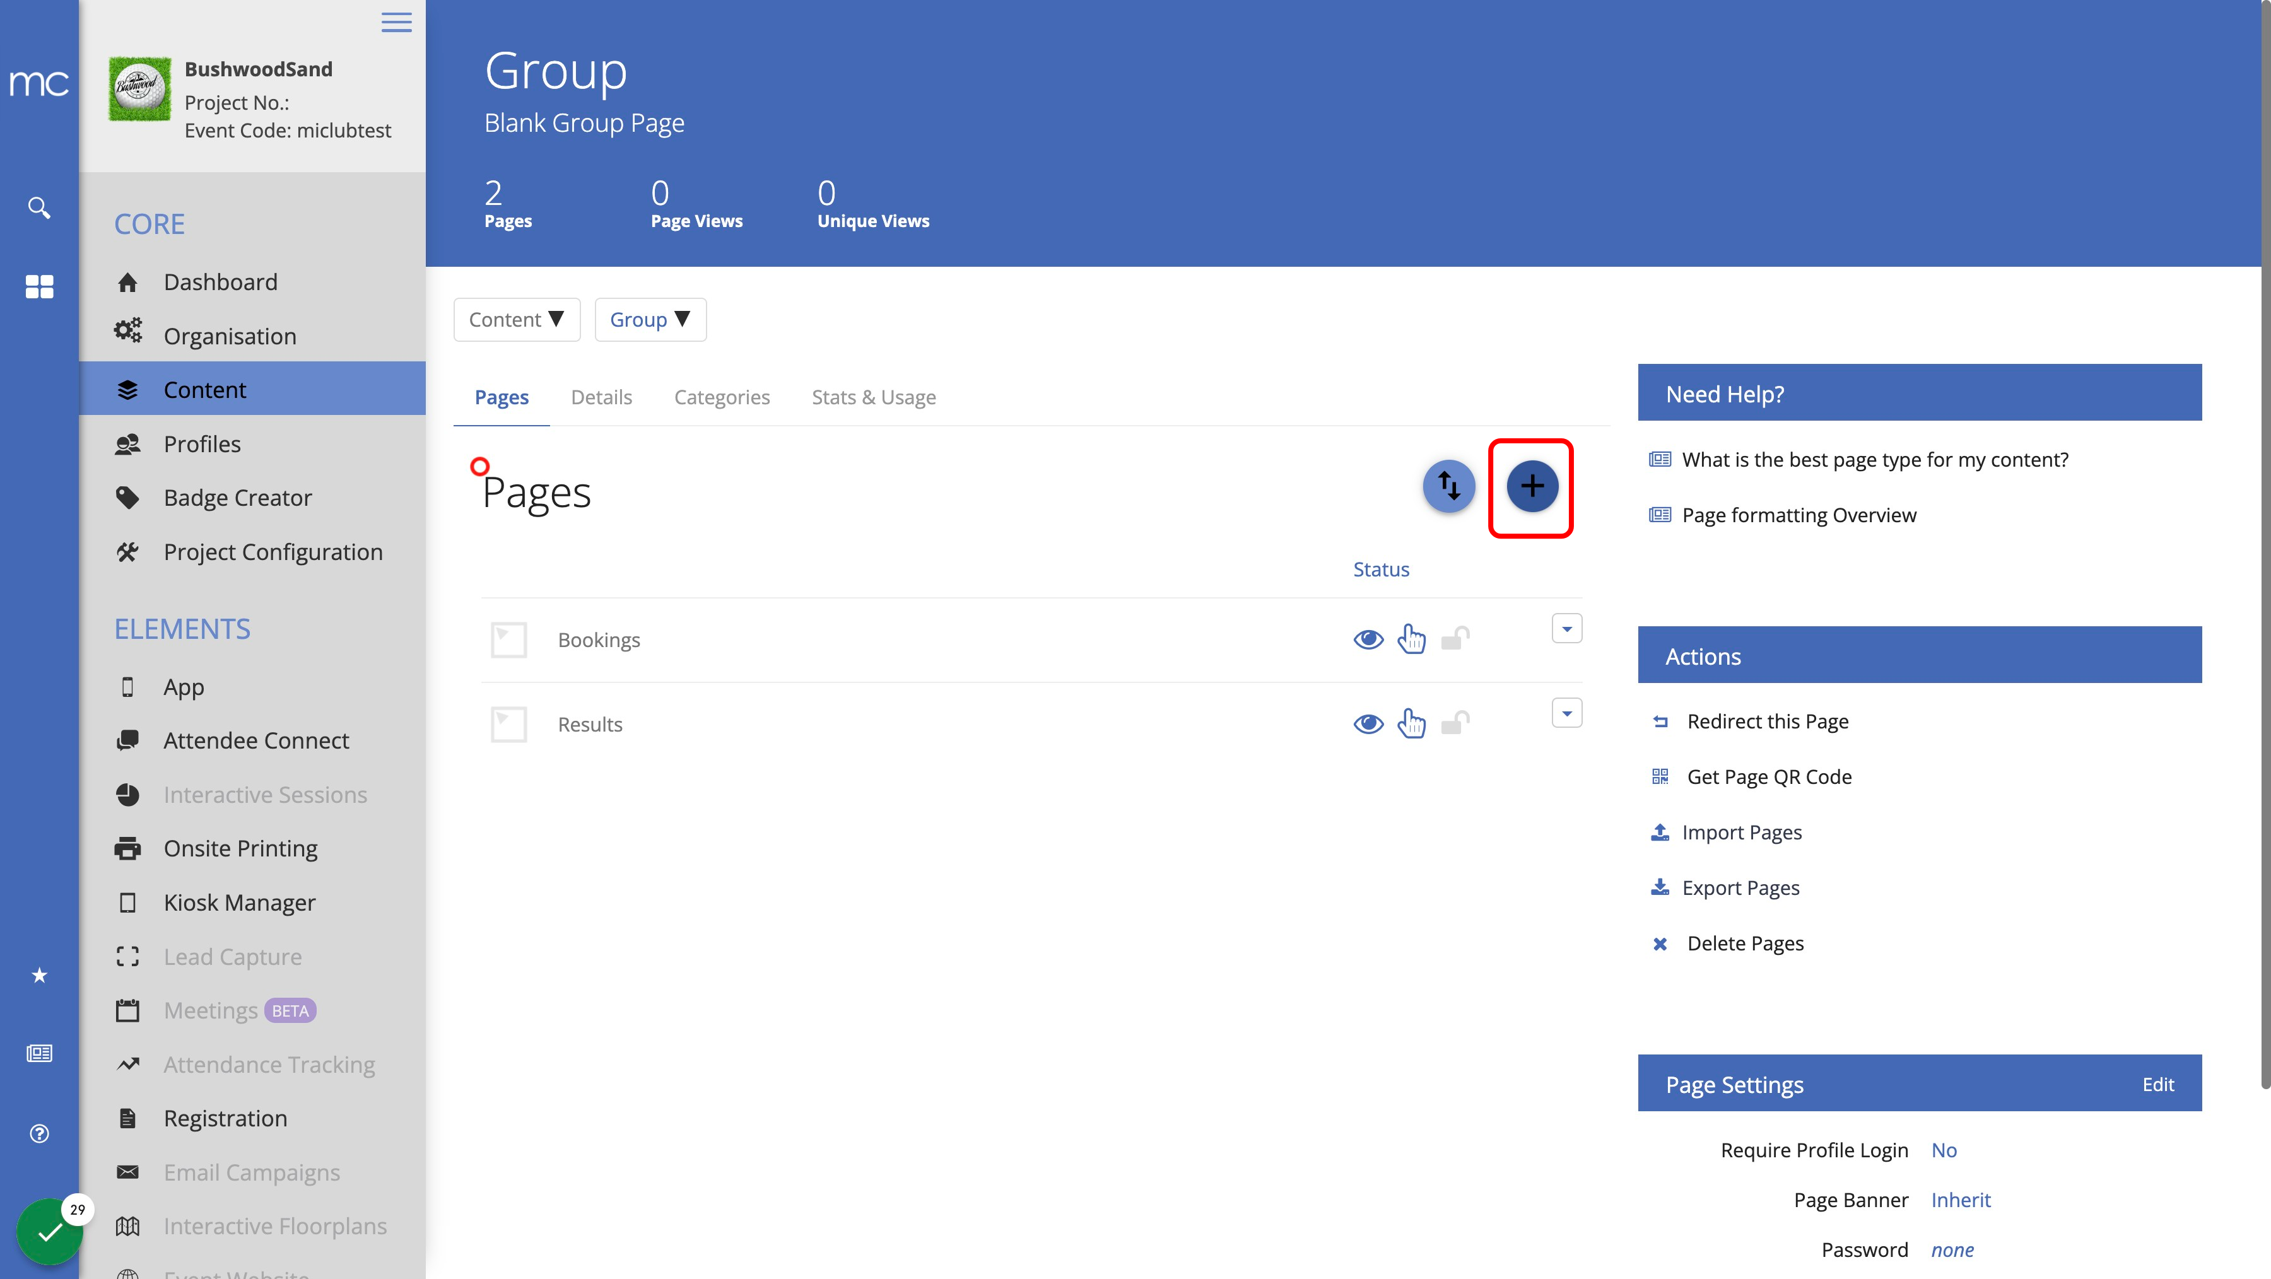Click the Results touch hand icon
Screen dimensions: 2271x1279
pos(1411,723)
